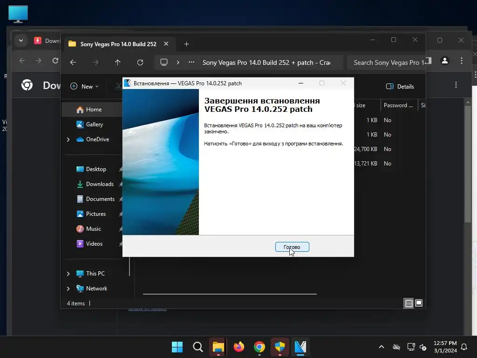Click the VEGAS installer title bar icon

click(128, 83)
